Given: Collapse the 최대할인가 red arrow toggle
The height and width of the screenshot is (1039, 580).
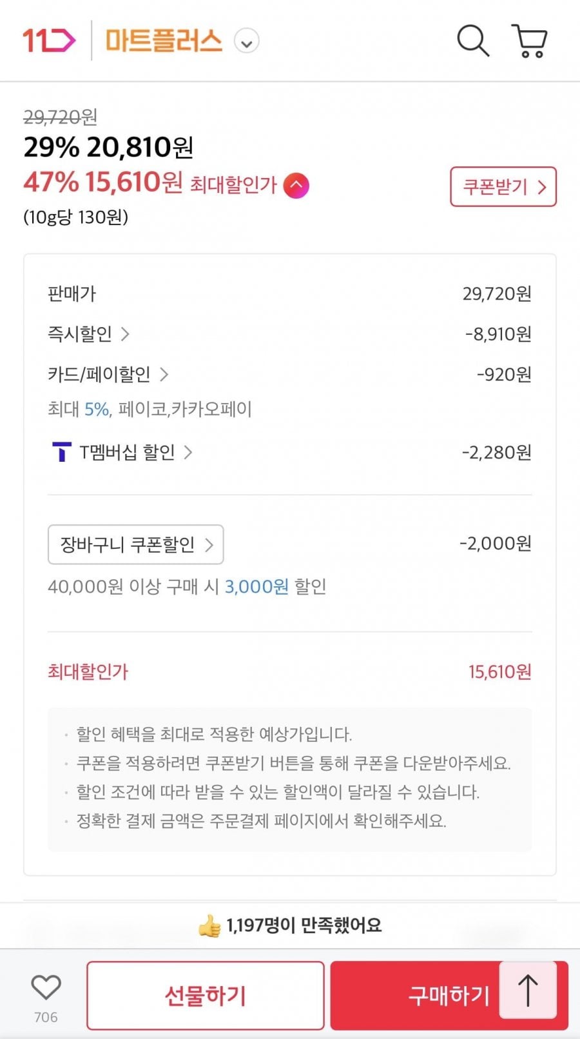Looking at the screenshot, I should (296, 186).
